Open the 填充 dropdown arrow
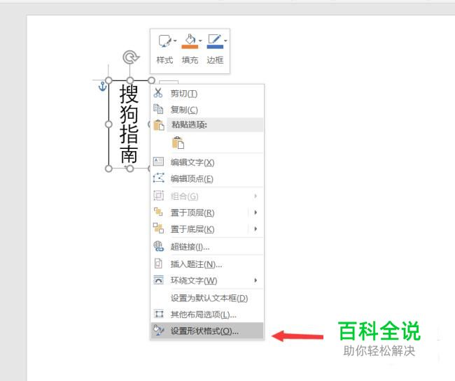The height and width of the screenshot is (381, 455). [x=200, y=41]
